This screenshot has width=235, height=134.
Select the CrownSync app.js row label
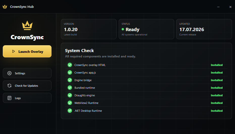coord(85,73)
